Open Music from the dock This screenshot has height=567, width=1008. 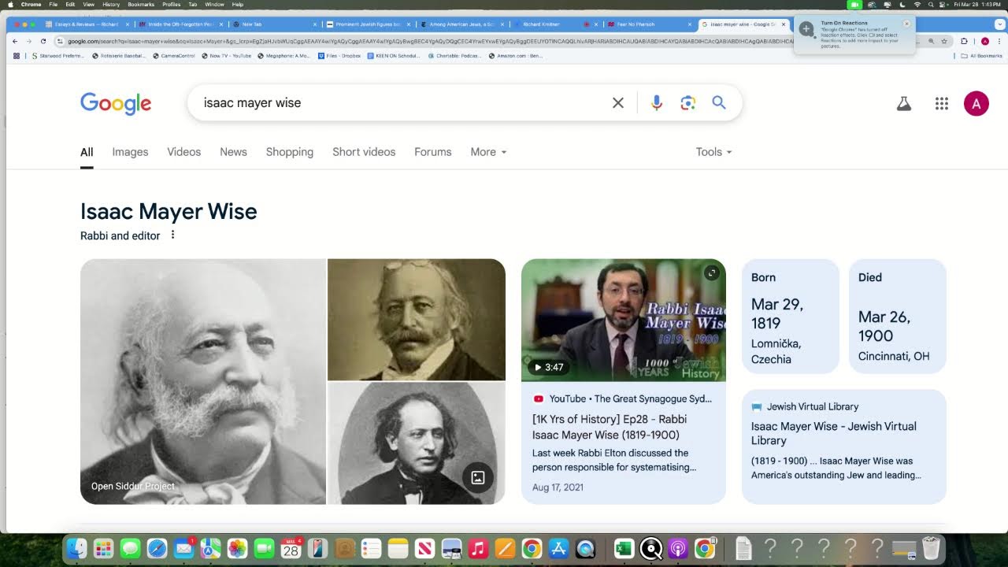[478, 548]
